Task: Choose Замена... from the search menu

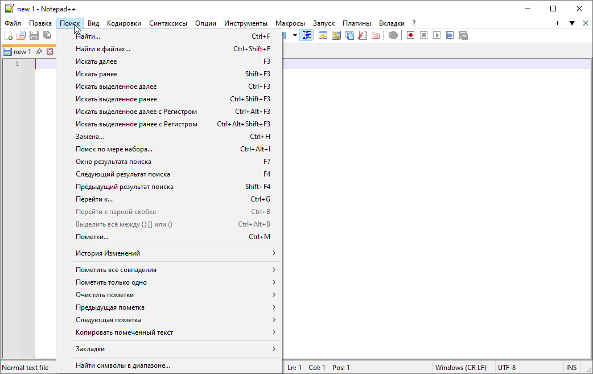Action: (90, 137)
